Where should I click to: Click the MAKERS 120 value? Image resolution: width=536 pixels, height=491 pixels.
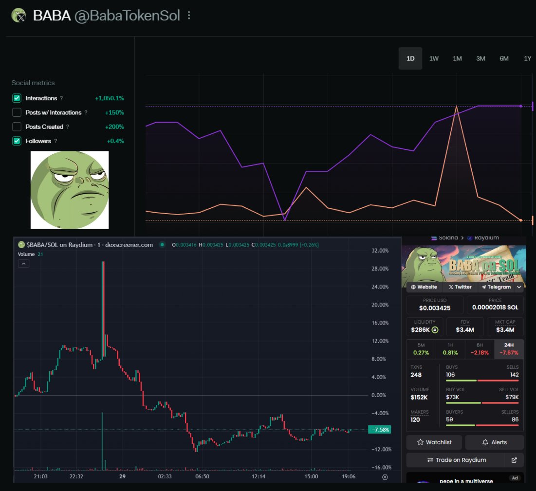[x=415, y=419]
